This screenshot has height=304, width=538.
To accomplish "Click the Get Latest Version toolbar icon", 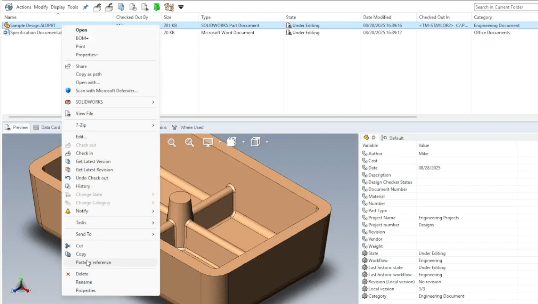I will point(121,7).
